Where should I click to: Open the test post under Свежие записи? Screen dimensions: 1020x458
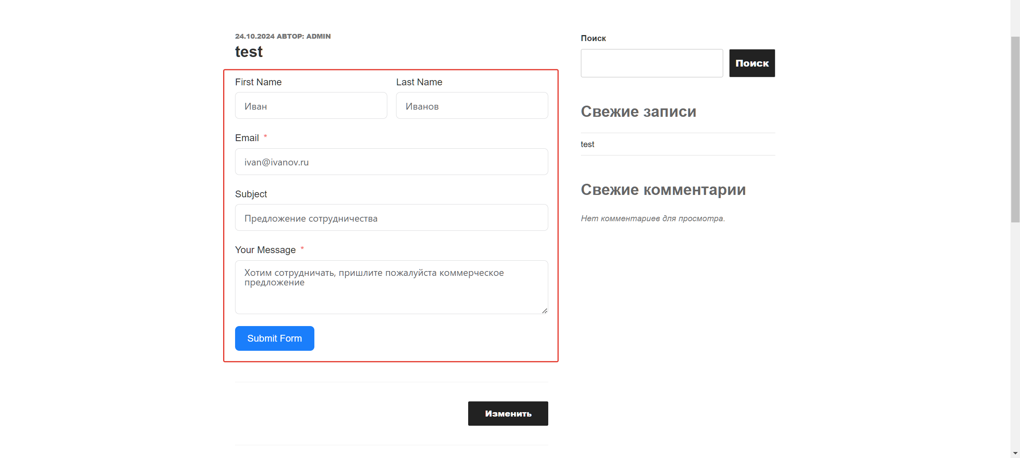click(x=587, y=144)
